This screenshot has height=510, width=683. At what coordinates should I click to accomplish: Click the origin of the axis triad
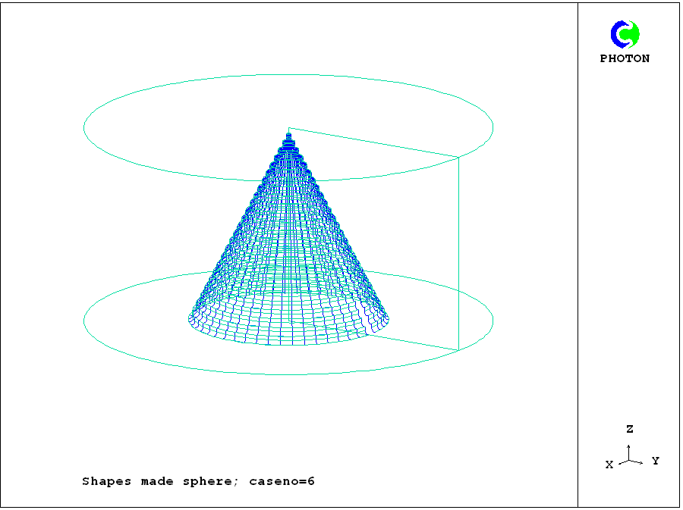click(x=628, y=459)
